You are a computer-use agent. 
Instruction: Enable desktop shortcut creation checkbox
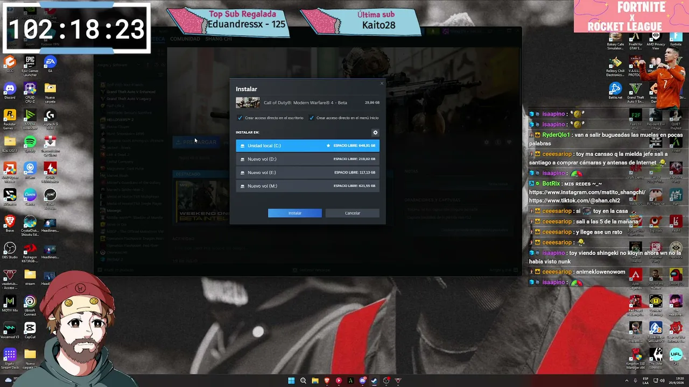(x=240, y=118)
